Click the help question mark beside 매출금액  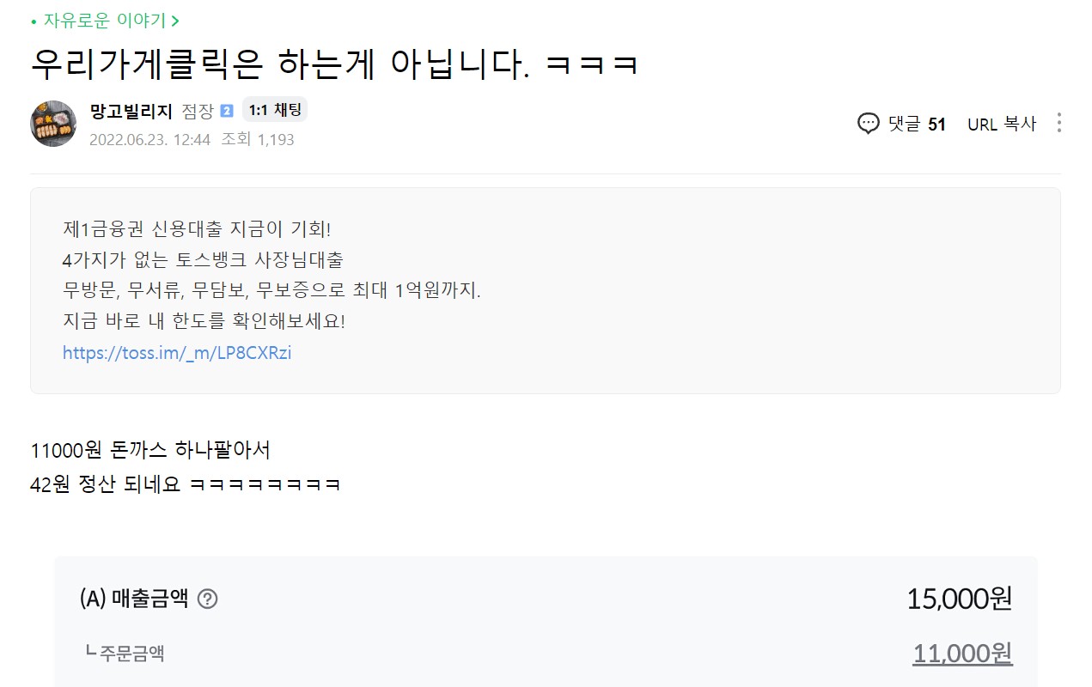coord(207,599)
